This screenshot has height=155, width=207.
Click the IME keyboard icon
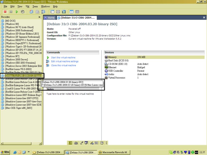pyautogui.click(x=76, y=143)
